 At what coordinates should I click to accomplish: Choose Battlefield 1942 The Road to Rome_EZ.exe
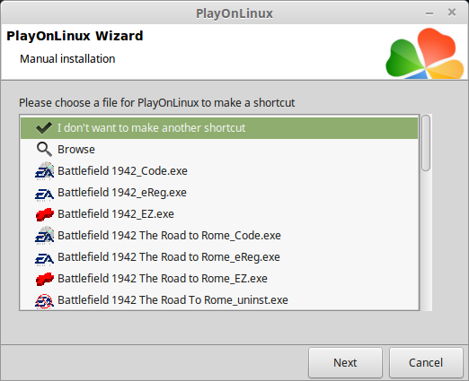219,279
